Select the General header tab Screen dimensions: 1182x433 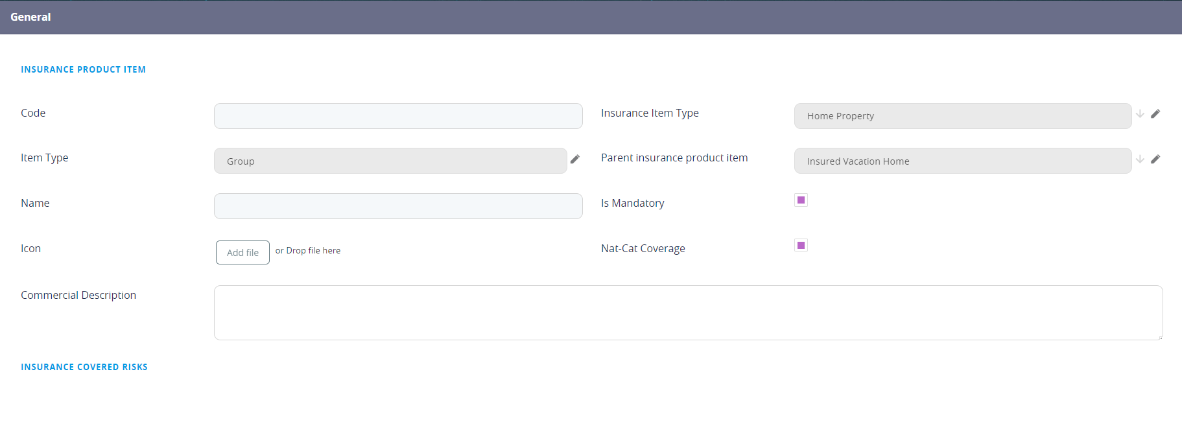[x=30, y=18]
